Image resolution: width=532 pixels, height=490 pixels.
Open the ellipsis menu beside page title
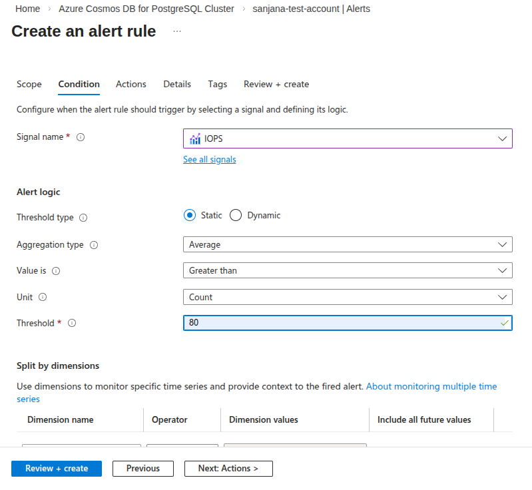pyautogui.click(x=177, y=31)
